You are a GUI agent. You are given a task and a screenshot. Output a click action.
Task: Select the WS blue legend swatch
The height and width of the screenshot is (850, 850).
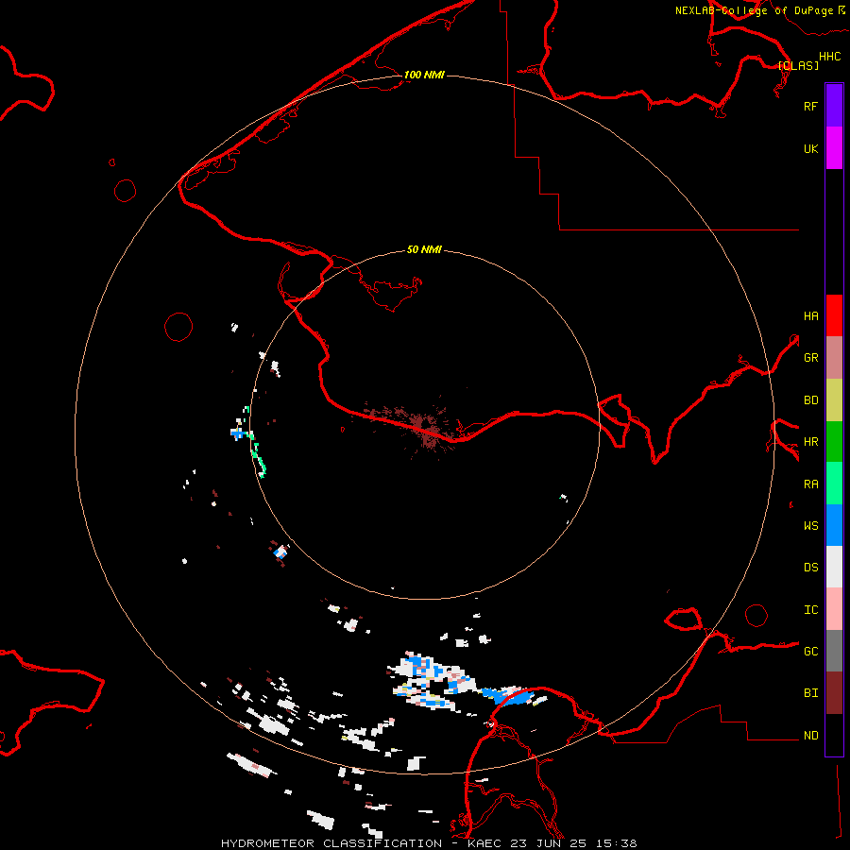tap(834, 525)
